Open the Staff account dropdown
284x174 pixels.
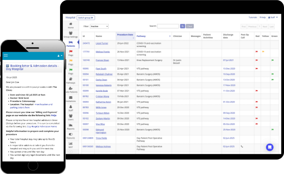pyautogui.click(x=273, y=17)
